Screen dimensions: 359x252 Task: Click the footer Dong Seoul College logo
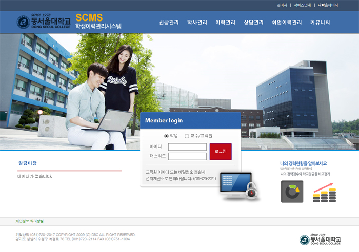coord(319,239)
